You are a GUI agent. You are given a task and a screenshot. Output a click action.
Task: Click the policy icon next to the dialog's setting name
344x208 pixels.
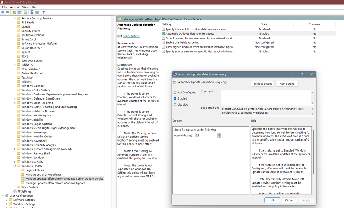coord(175,82)
